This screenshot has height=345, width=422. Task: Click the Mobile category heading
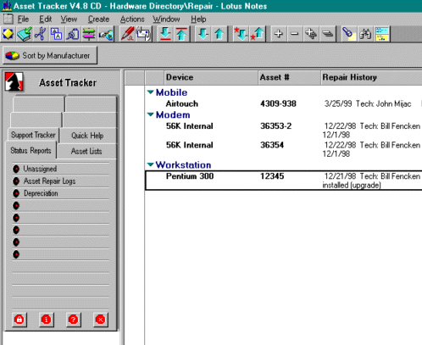pyautogui.click(x=171, y=92)
